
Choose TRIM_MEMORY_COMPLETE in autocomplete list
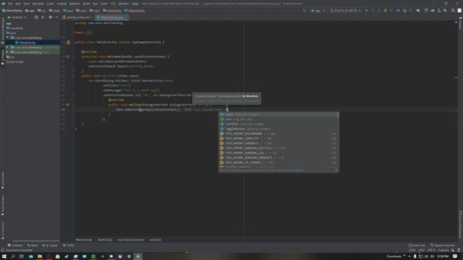coord(278,139)
